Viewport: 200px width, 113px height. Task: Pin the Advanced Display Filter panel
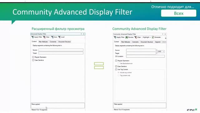click(x=81, y=34)
